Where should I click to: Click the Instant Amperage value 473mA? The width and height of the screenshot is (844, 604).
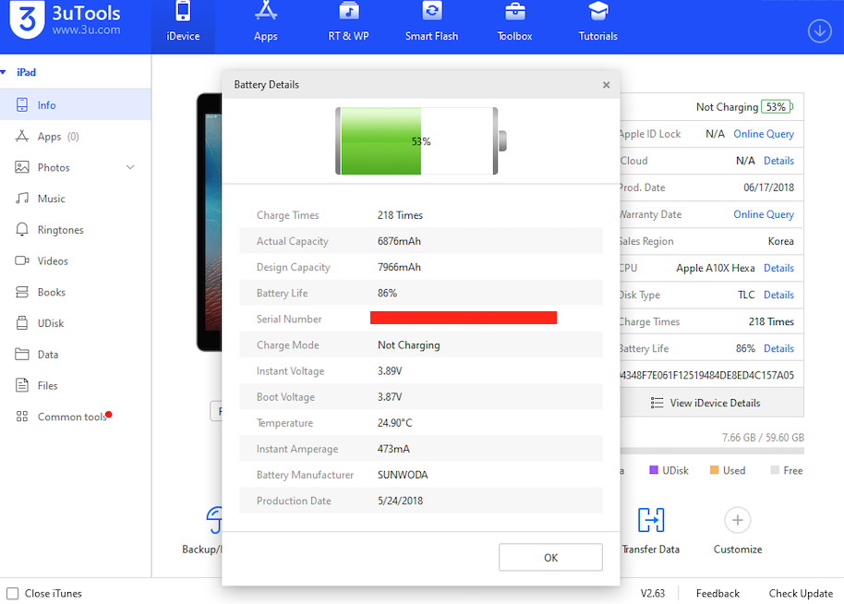393,449
